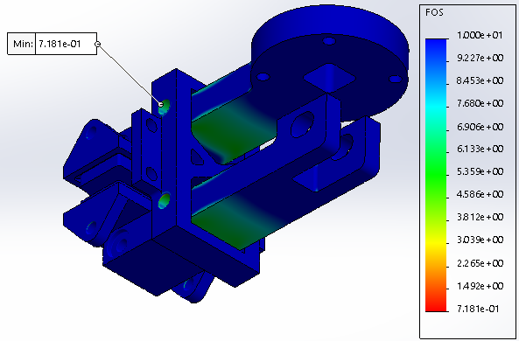The width and height of the screenshot is (519, 341).
Task: Select the 5.359e+00 legend value
Action: [x=480, y=171]
